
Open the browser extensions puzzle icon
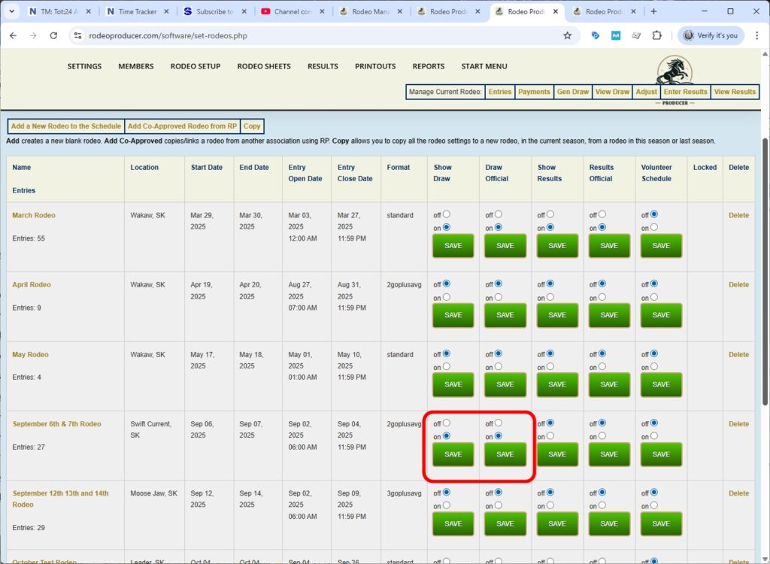click(x=656, y=35)
